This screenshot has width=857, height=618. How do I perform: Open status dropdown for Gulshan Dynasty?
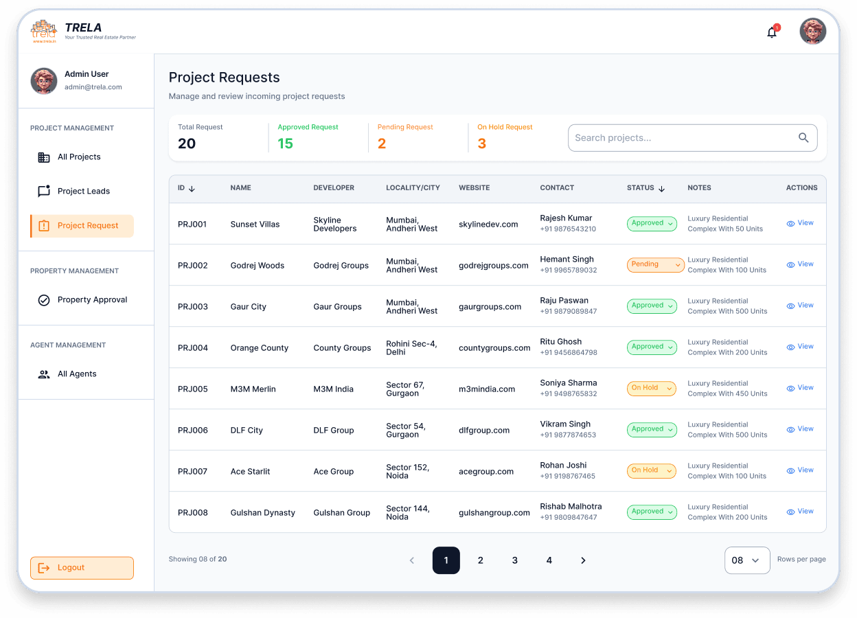pyautogui.click(x=652, y=512)
